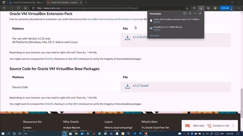Viewport: 243px width, 136px height.
Task: Open SHA256 checksum link under Extension Pack
Action: pos(49,59)
